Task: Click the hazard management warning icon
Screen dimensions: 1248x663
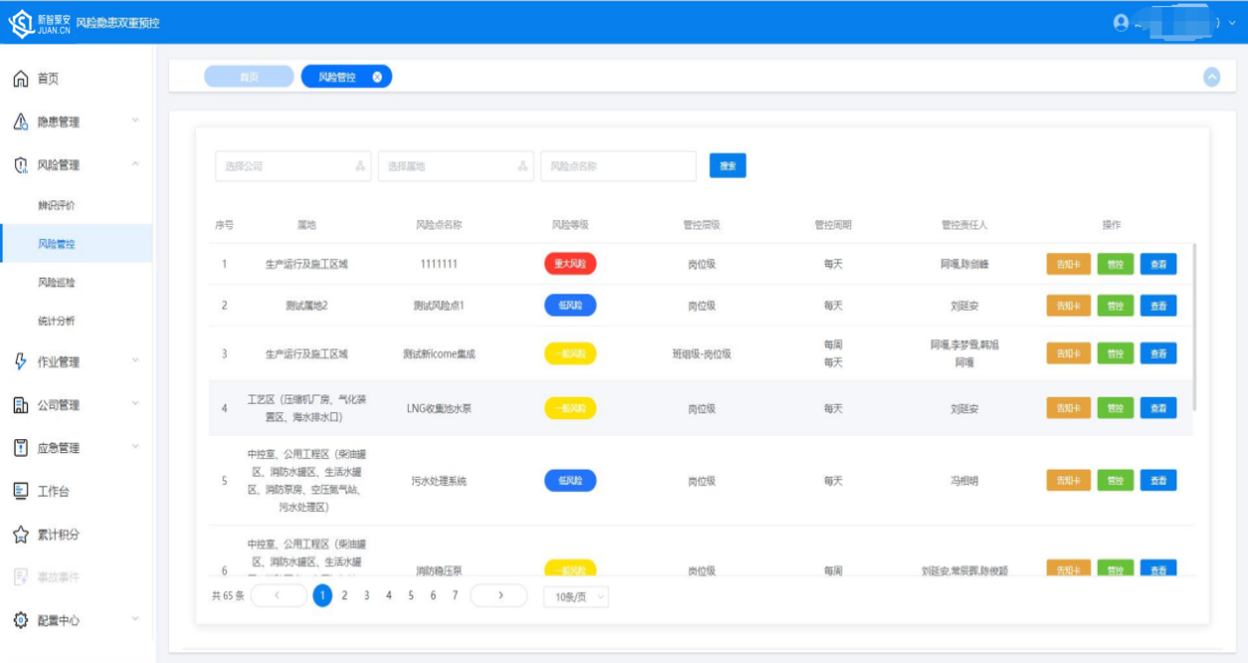Action: [21, 121]
